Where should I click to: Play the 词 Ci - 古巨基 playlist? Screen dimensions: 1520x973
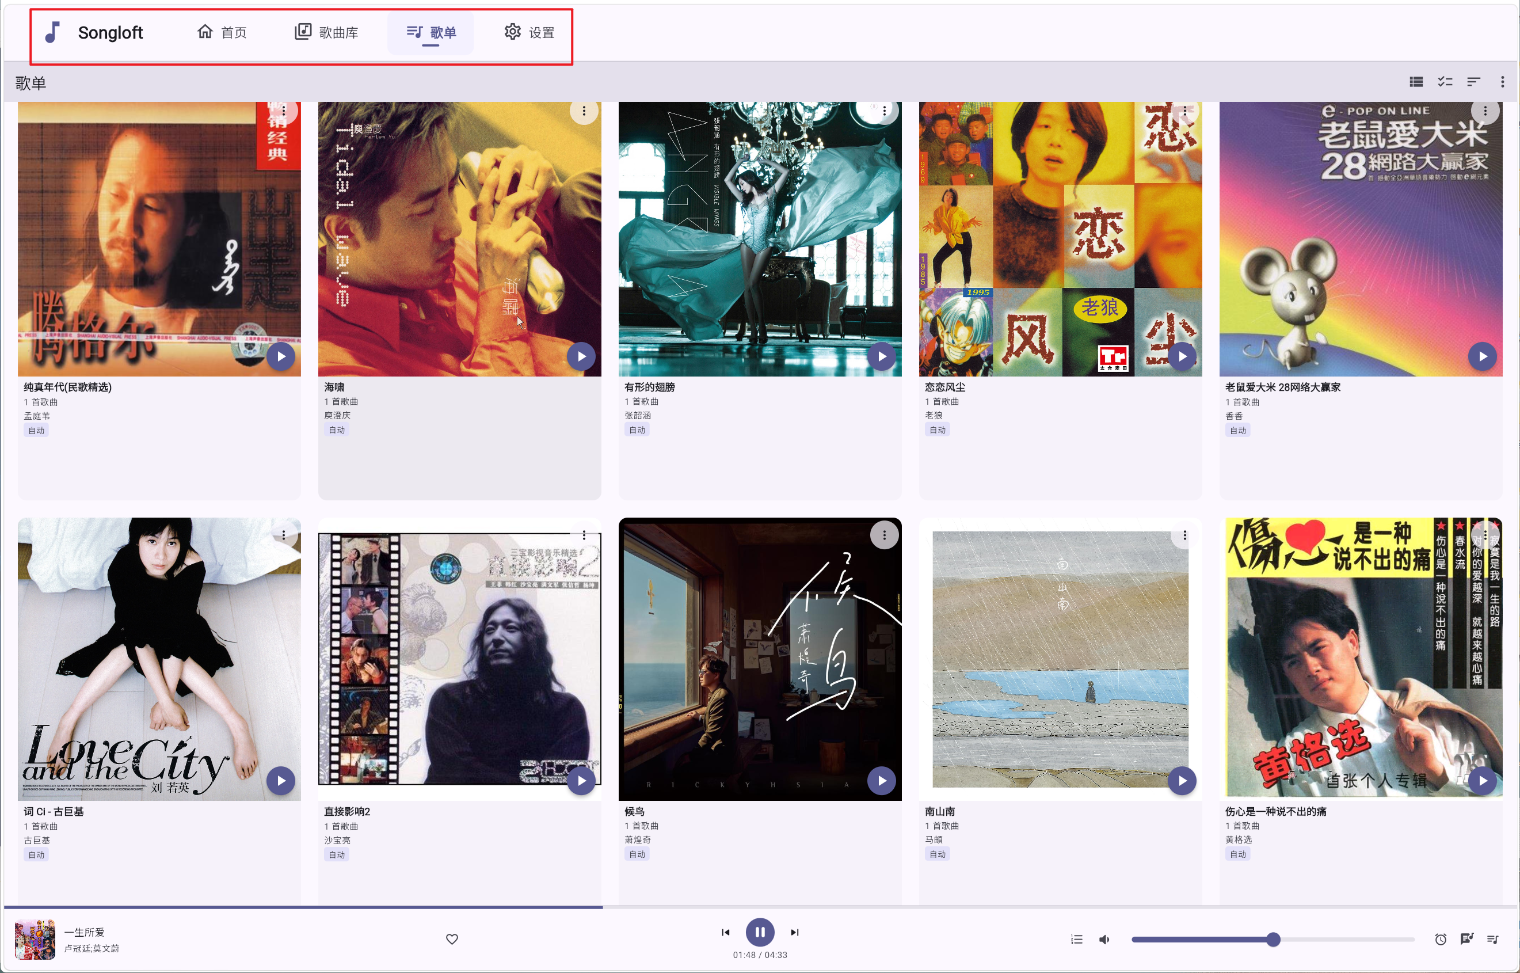(281, 781)
